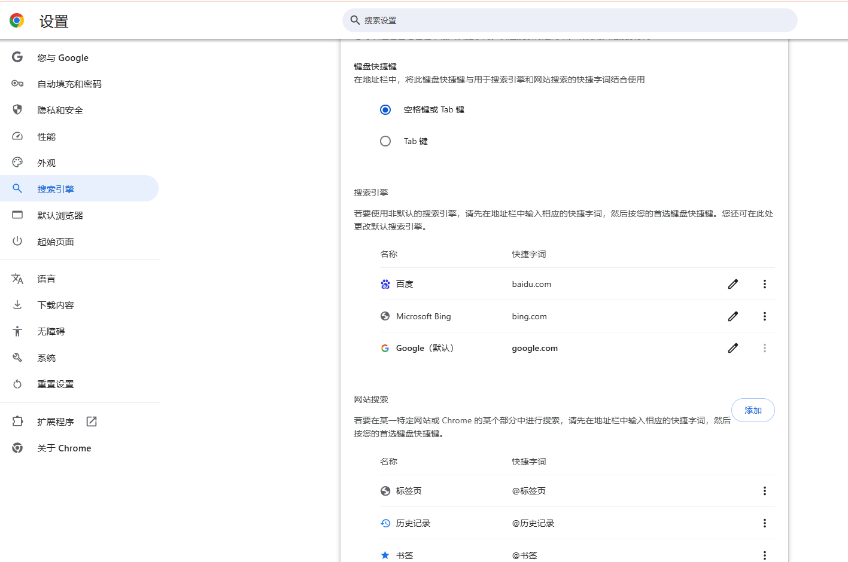Click the speedometer performance icon
Screen dimensions: 848x562
(17, 136)
